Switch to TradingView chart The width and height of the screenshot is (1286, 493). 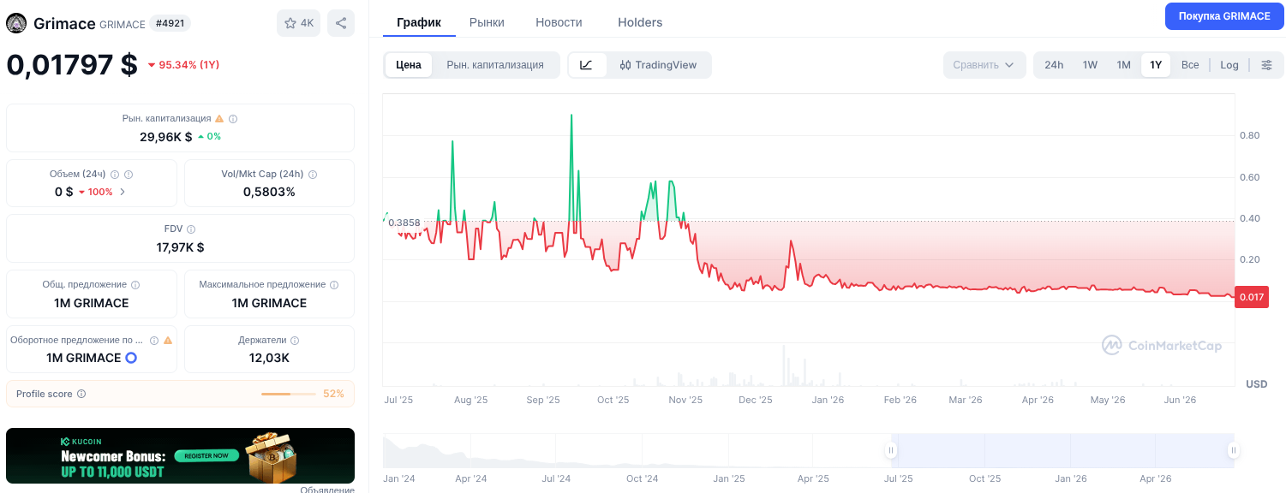coord(658,65)
